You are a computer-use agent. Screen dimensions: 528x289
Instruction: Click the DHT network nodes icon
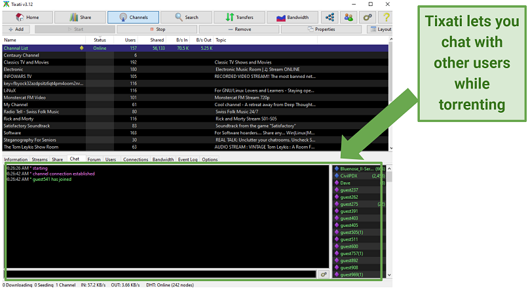[x=330, y=17]
